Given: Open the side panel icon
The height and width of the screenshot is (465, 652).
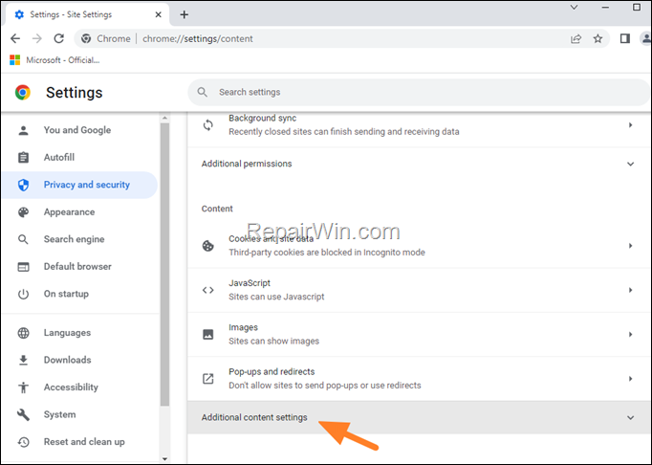Looking at the screenshot, I should 625,38.
